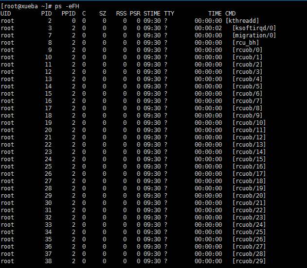Image resolution: width=307 pixels, height=268 pixels.
Task: Select the [rcuob/14] process name
Action: (x=249, y=152)
